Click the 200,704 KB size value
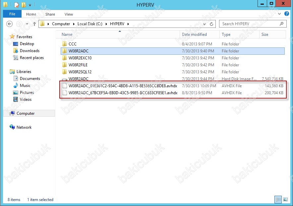Screen dimensions: 293x206 pos(274,93)
